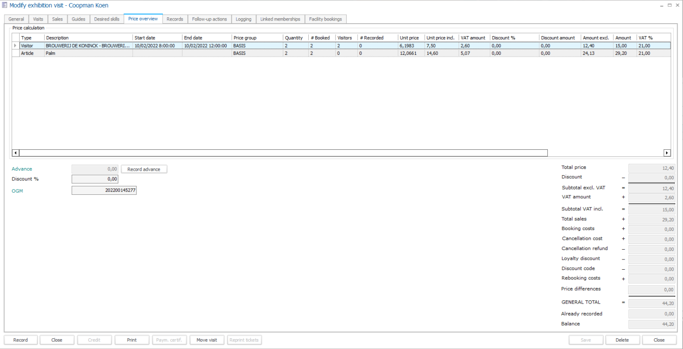Screen dimensions: 683x349
Task: Open the Follow-up actions tab
Action: [209, 19]
